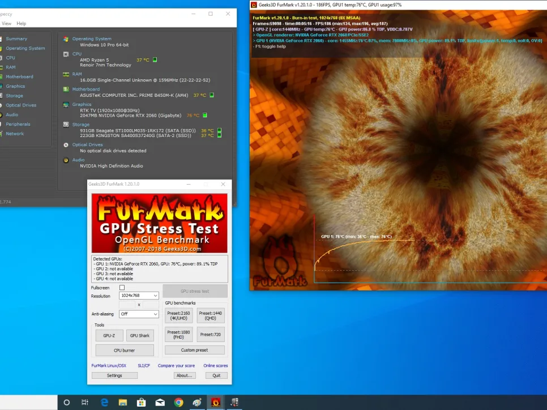Viewport: 547px width, 410px height.
Task: Select Graphics in the Speccy sidebar
Action: (x=15, y=86)
